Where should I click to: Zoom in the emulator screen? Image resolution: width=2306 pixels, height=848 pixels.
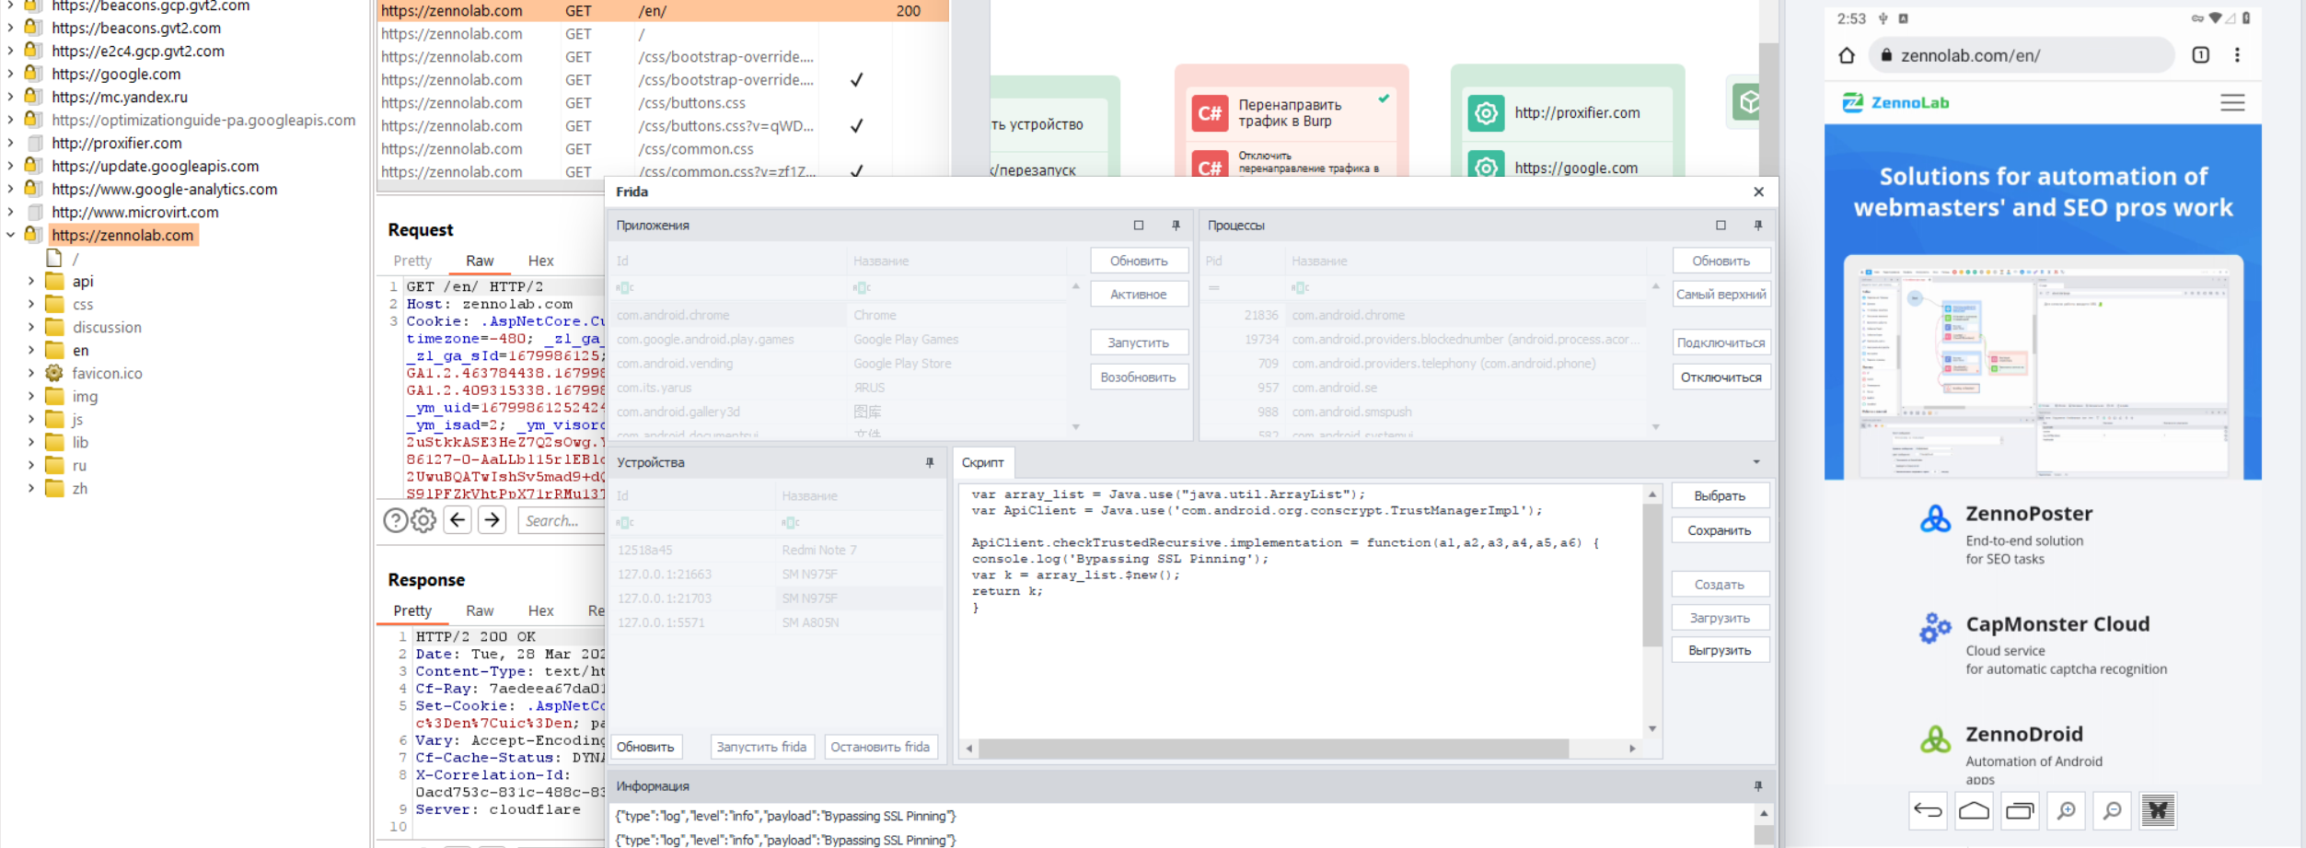(x=2066, y=810)
